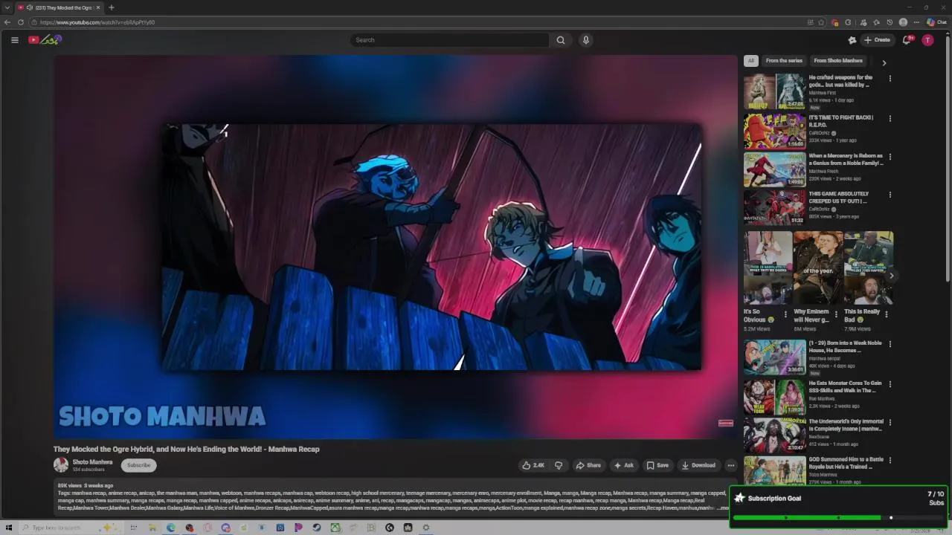Click the Create button
Screen dimensions: 952x535
(877, 40)
